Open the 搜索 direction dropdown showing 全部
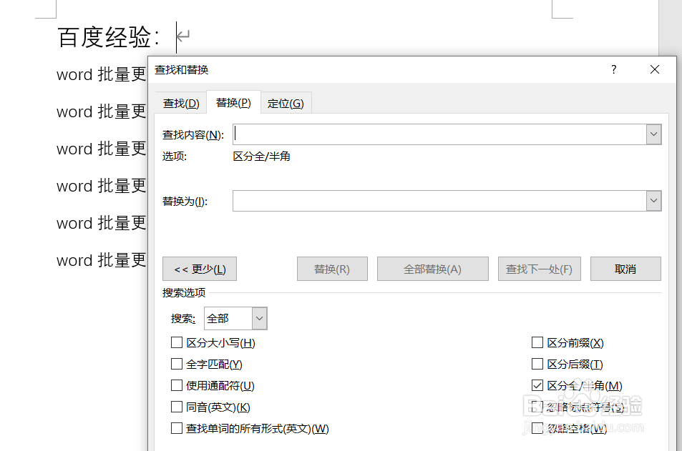This screenshot has height=451, width=682. (259, 318)
